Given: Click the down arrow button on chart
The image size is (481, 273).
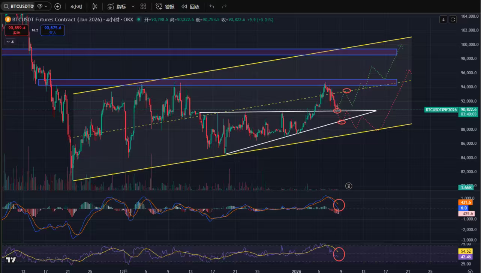Looking at the screenshot, I should [444, 19].
